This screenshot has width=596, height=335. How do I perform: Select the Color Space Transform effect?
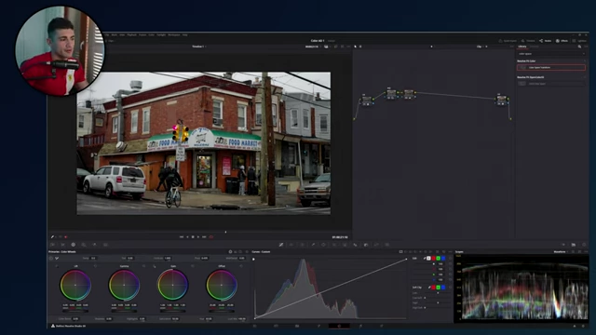click(x=550, y=67)
